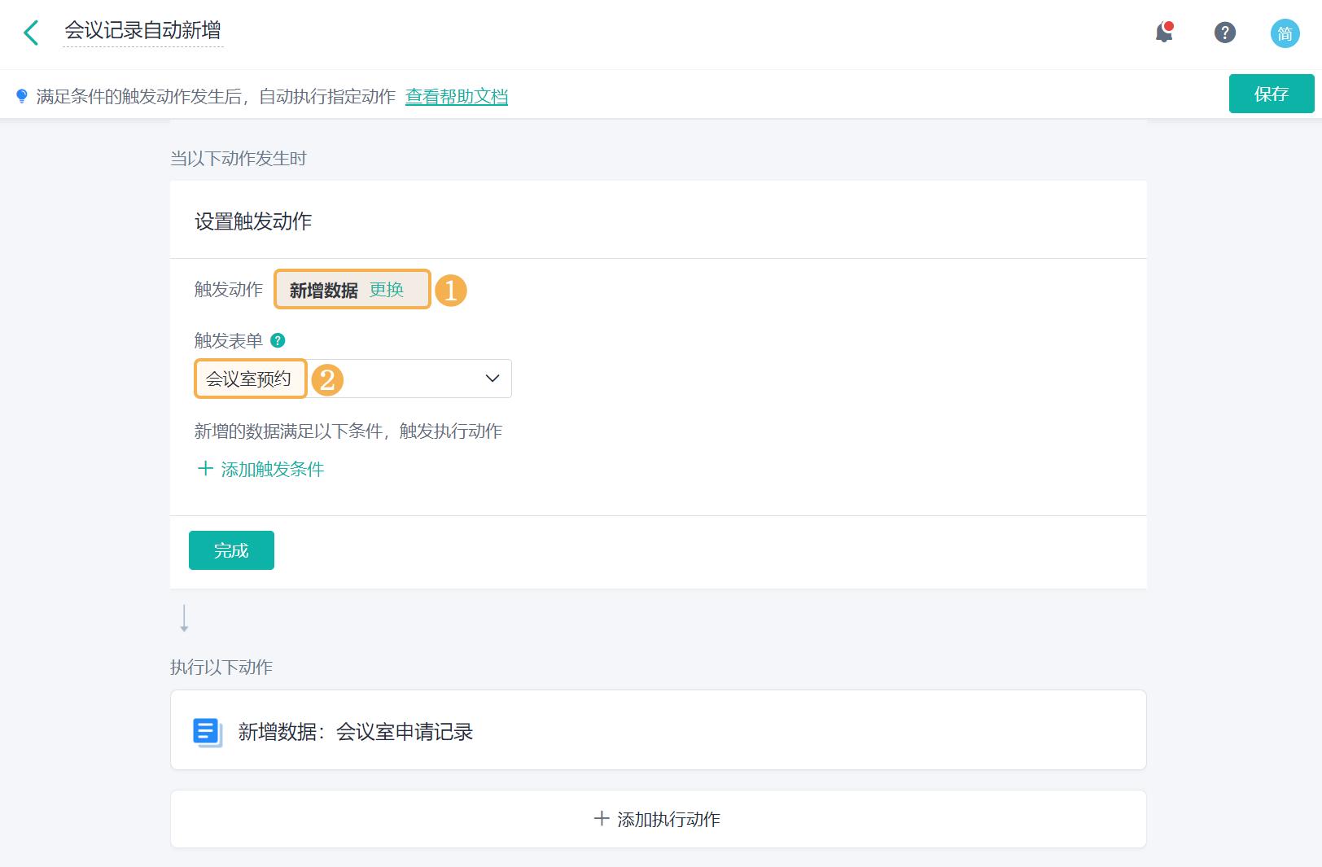Click the back arrow to exit automation editor
The image size is (1322, 867).
(30, 33)
